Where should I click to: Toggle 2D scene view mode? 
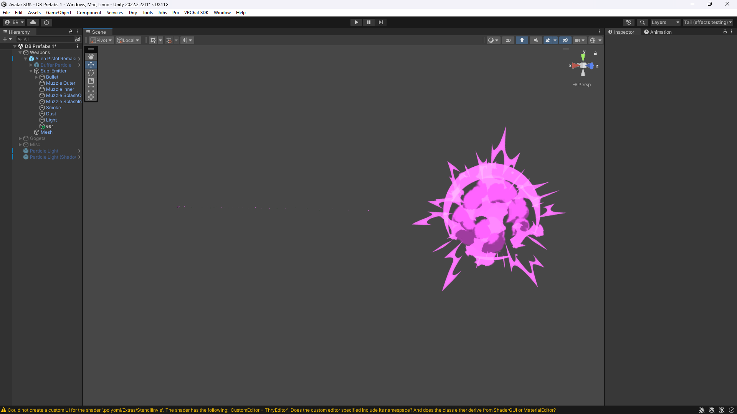tap(508, 40)
